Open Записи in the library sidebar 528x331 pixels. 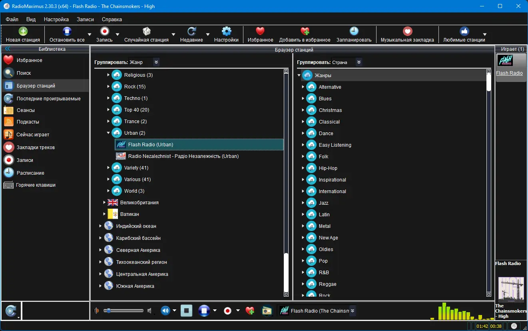pyautogui.click(x=45, y=160)
